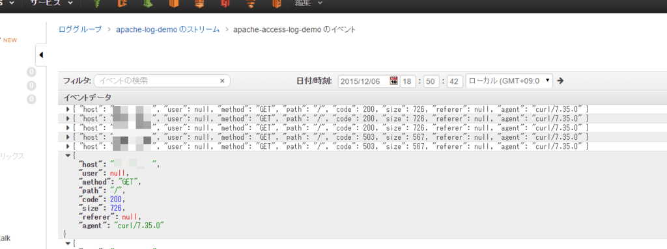Open the サービス dropdown menu
Screen dimensions: 667x249
51,3
